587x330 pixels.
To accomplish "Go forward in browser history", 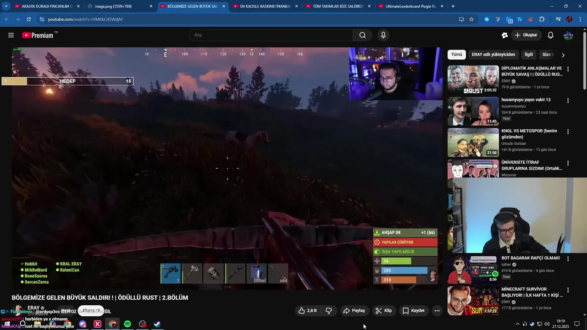I will point(17,19).
